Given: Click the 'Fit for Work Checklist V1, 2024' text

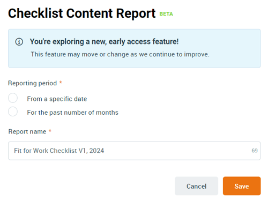Looking at the screenshot, I should tap(59, 151).
